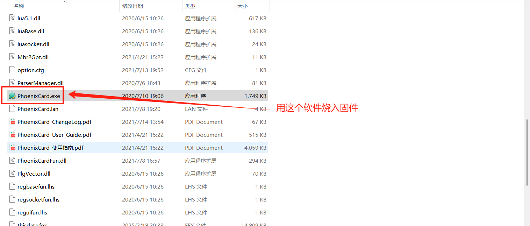Click the date 2020/7/10 19:06 of PhoenixCard.exe
Screen dimensions: 530x226
tap(143, 96)
